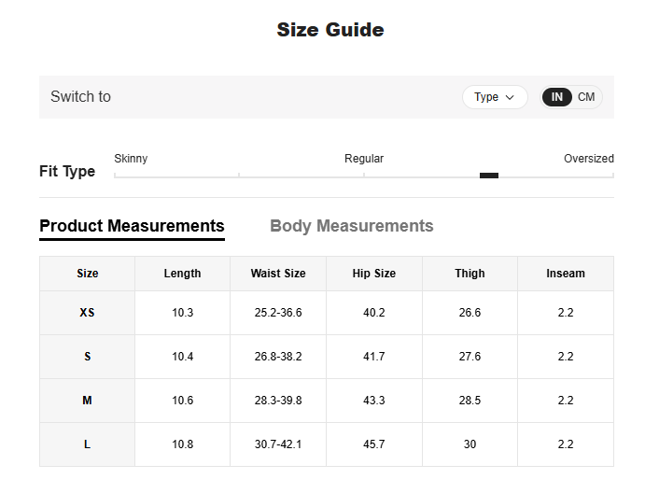Click the Waist Size column header
Viewport: 645px width, 479px height.
(278, 274)
